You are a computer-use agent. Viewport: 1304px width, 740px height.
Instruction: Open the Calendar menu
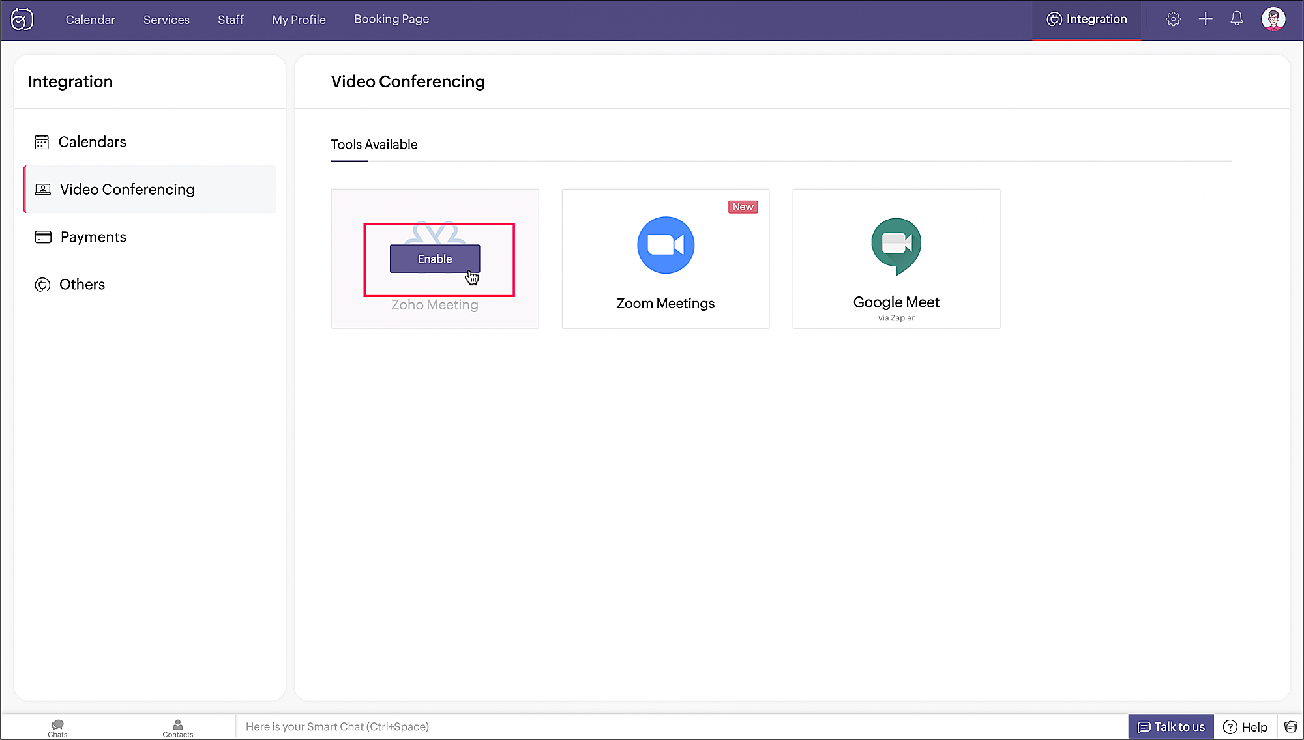[x=90, y=20]
